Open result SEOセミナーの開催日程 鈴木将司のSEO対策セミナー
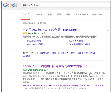Screen dimensions: 112x93 coord(58,66)
